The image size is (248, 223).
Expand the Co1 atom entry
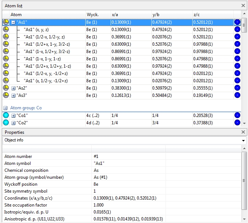(x=14, y=116)
